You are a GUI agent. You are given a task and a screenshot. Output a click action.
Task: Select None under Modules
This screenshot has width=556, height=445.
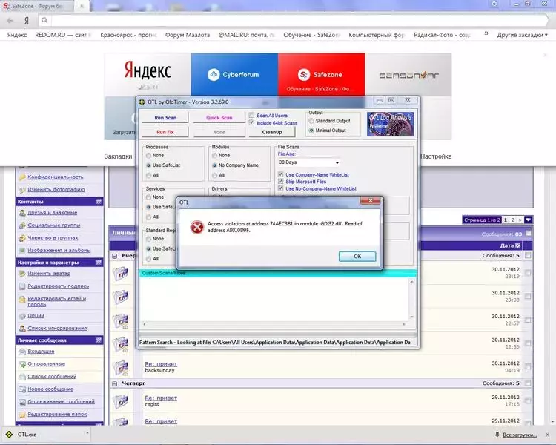[x=214, y=156]
